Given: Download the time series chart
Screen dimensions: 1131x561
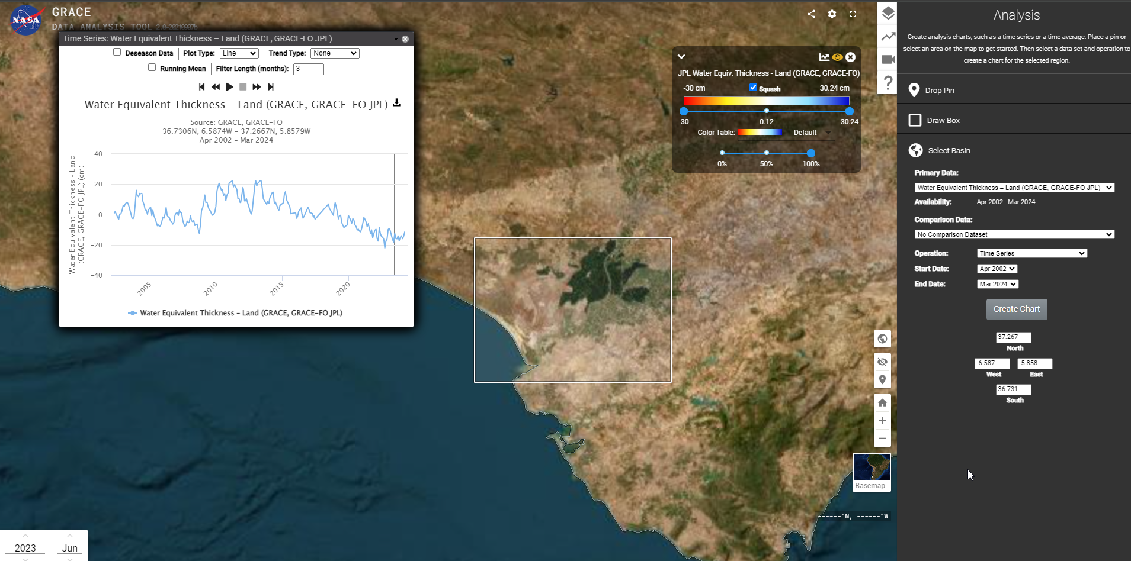Looking at the screenshot, I should point(397,103).
